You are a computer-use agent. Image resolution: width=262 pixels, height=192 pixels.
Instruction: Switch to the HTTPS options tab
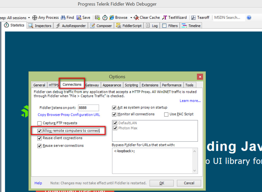pyautogui.click(x=54, y=85)
